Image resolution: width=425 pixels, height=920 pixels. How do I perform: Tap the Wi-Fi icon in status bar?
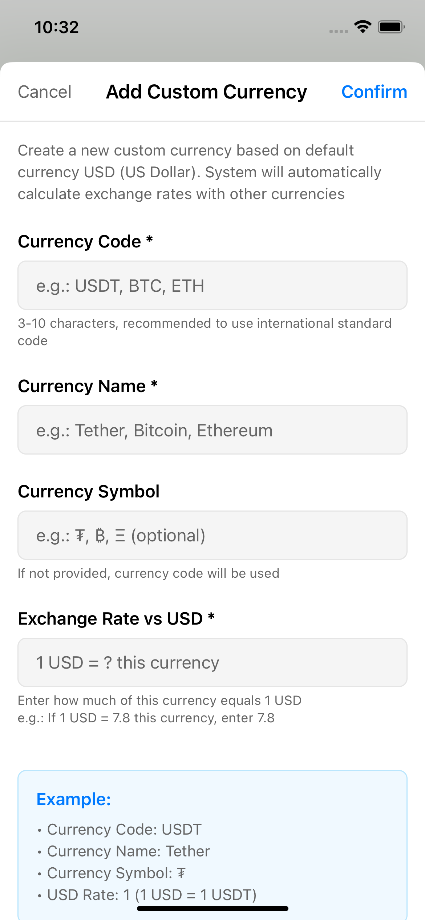(363, 27)
